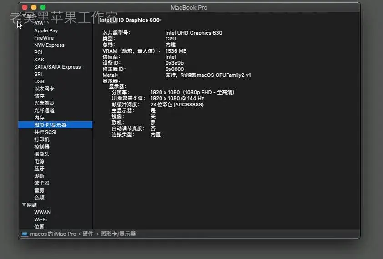Click 'macos的 iMac Pro' in path bar
Image resolution: width=383 pixels, height=259 pixels.
click(53, 234)
